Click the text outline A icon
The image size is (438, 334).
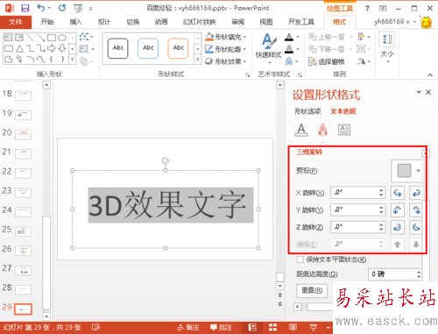coord(289,49)
